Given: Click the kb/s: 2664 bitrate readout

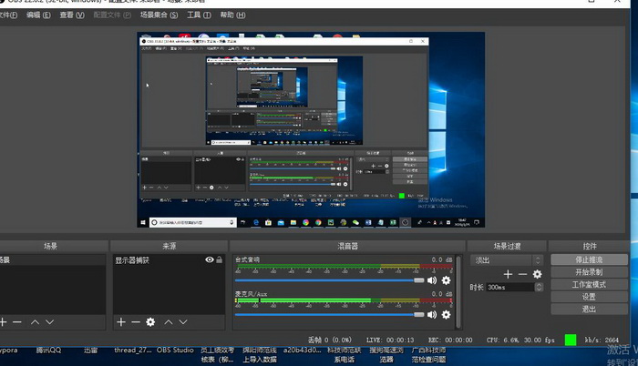Looking at the screenshot, I should (x=602, y=340).
